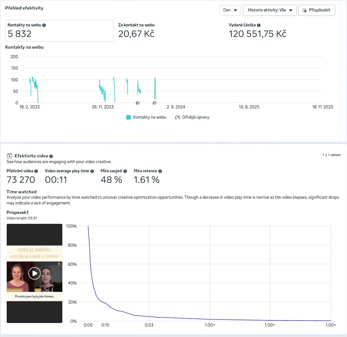Open the Den time granularity dropdown
This screenshot has height=337, width=347.
230,10
